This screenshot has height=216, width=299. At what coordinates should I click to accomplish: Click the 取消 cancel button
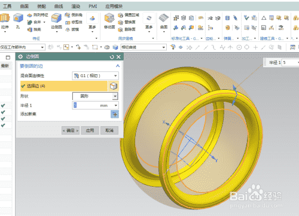(109, 130)
